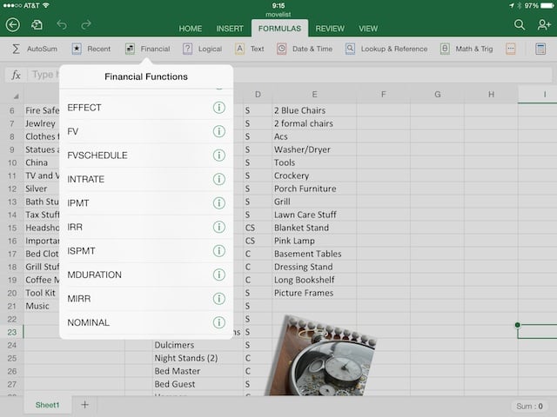
Task: Redo the last action
Action: (86, 25)
